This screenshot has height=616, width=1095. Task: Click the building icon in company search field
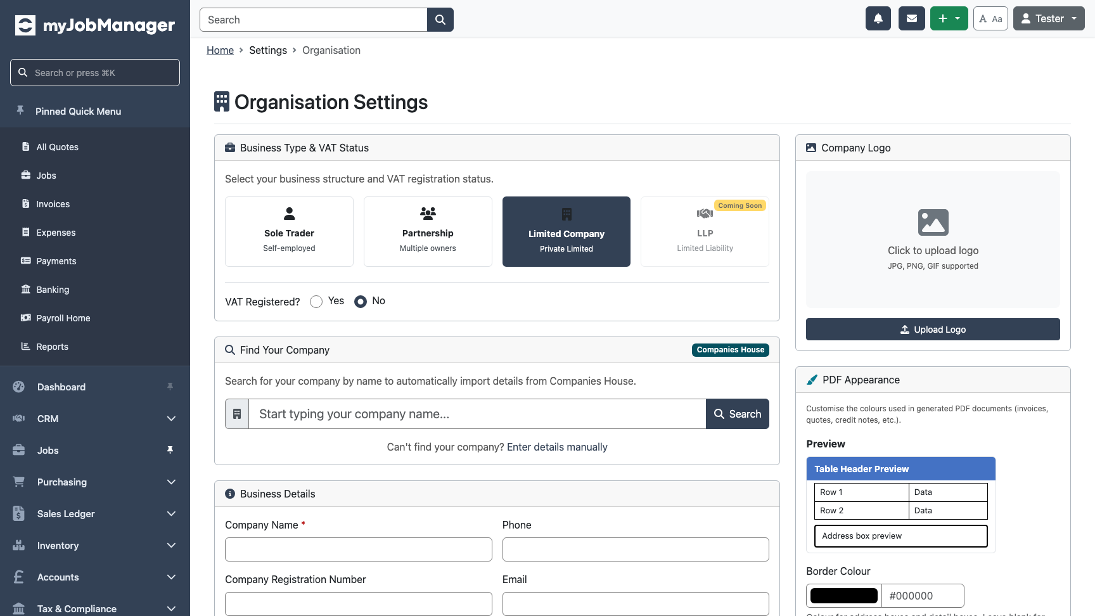(237, 414)
